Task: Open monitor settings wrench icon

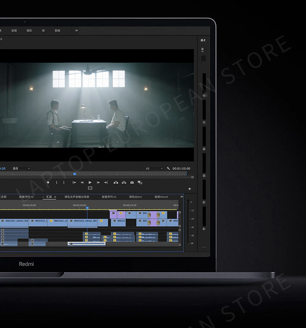Action: 168,168
